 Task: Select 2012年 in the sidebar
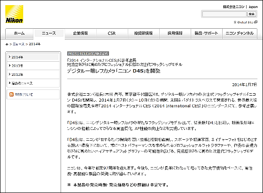click(x=33, y=74)
